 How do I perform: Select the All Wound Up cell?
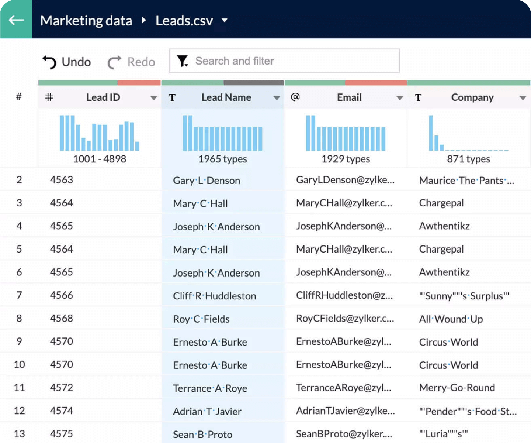469,319
